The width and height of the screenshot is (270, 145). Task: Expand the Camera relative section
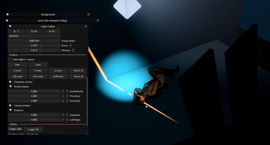pyautogui.click(x=10, y=105)
